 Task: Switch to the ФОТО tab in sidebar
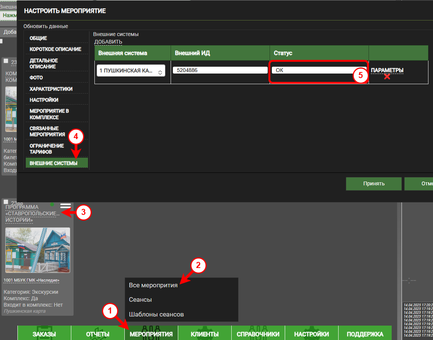click(36, 77)
